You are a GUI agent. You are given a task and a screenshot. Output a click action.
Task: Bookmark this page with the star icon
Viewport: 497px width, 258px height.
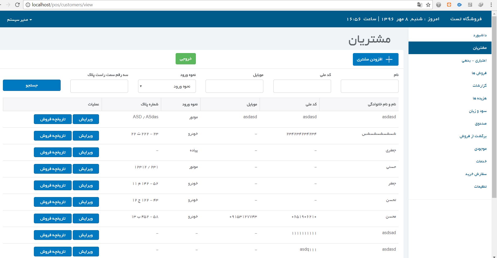[428, 5]
